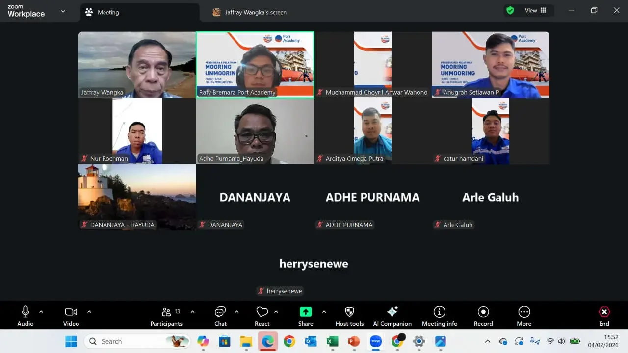Screen dimensions: 628x353
Task: Show hidden system tray icons
Action: [487, 341]
